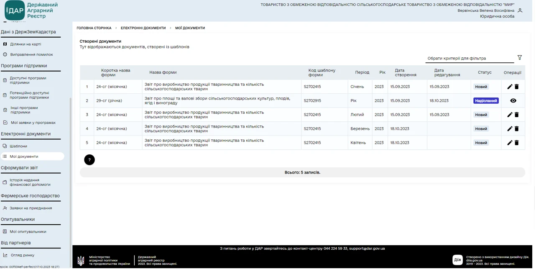Click the person icon beside Заявки на приєднання
536x269 pixels.
click(x=5, y=208)
